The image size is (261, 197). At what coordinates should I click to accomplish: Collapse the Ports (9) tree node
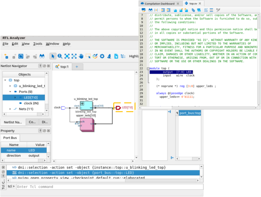11,92
